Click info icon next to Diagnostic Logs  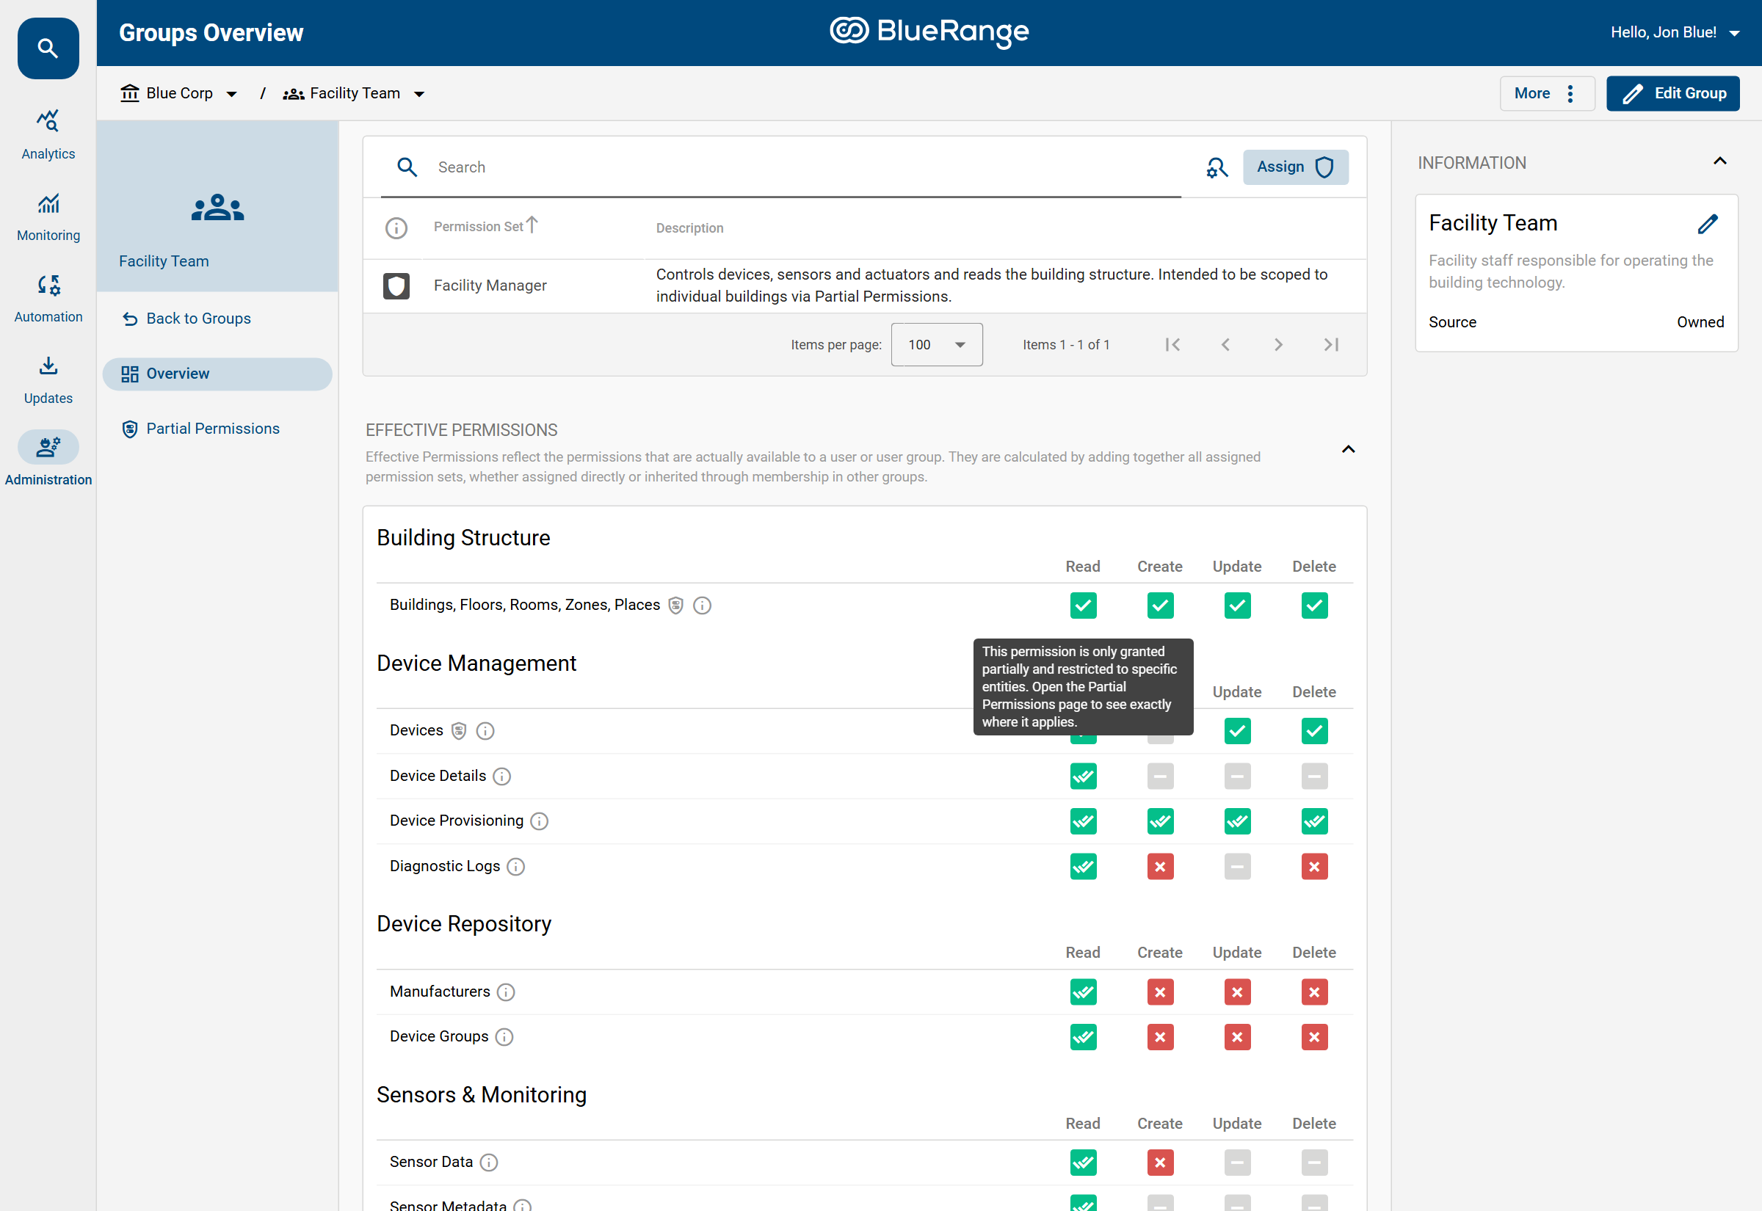point(515,867)
